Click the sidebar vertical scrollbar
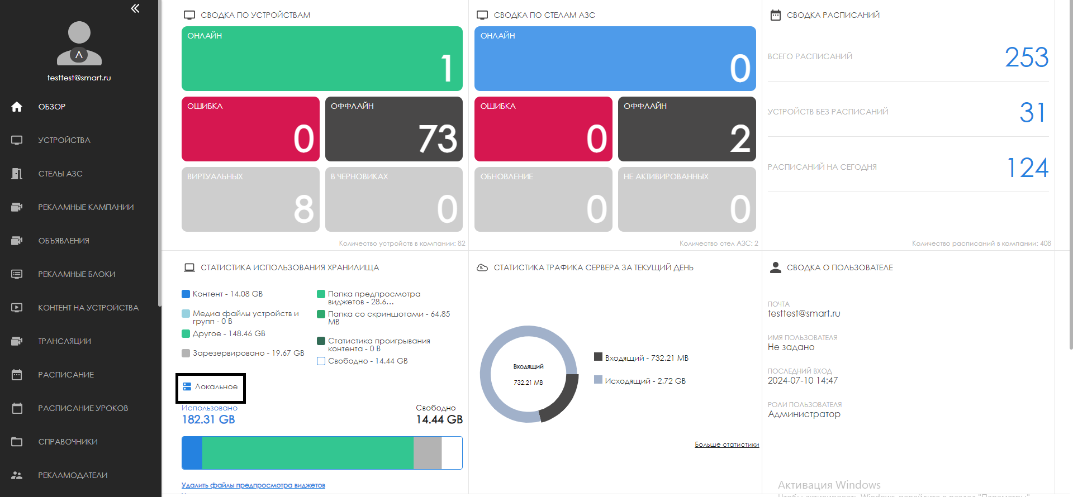 coord(160,154)
